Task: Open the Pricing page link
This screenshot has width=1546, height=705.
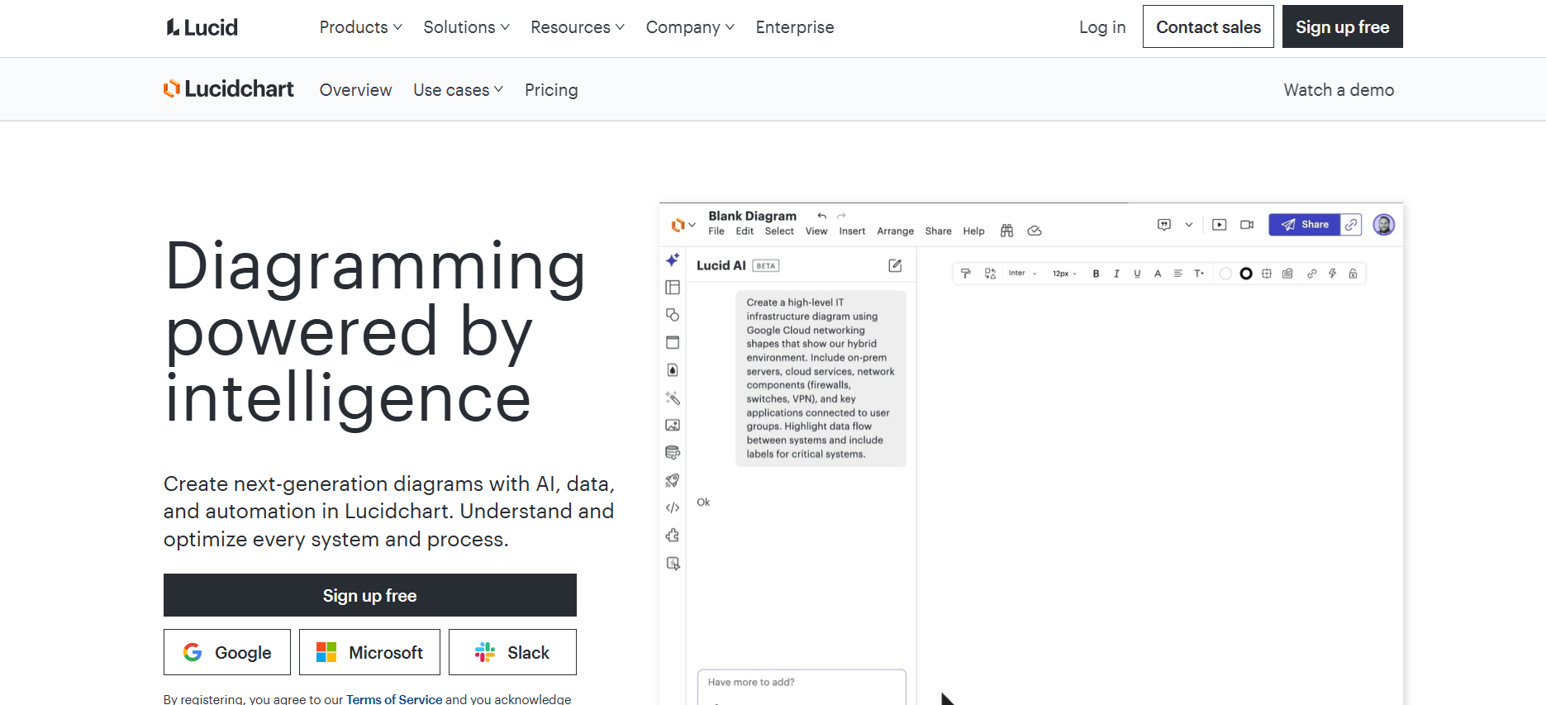Action: (551, 90)
